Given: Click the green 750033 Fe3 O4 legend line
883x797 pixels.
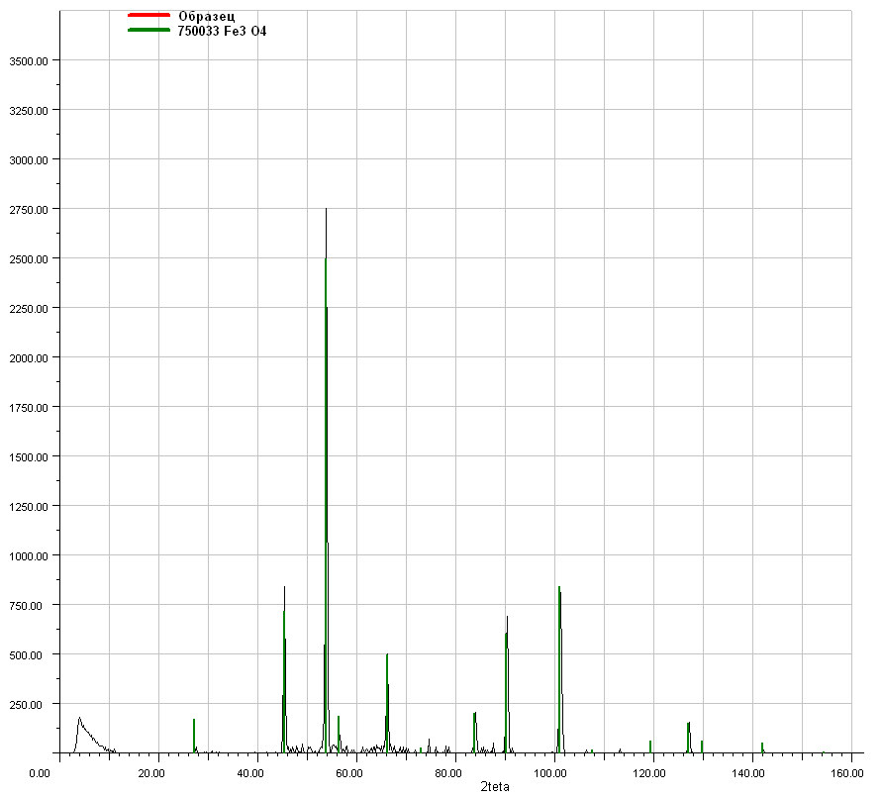Looking at the screenshot, I should 148,30.
